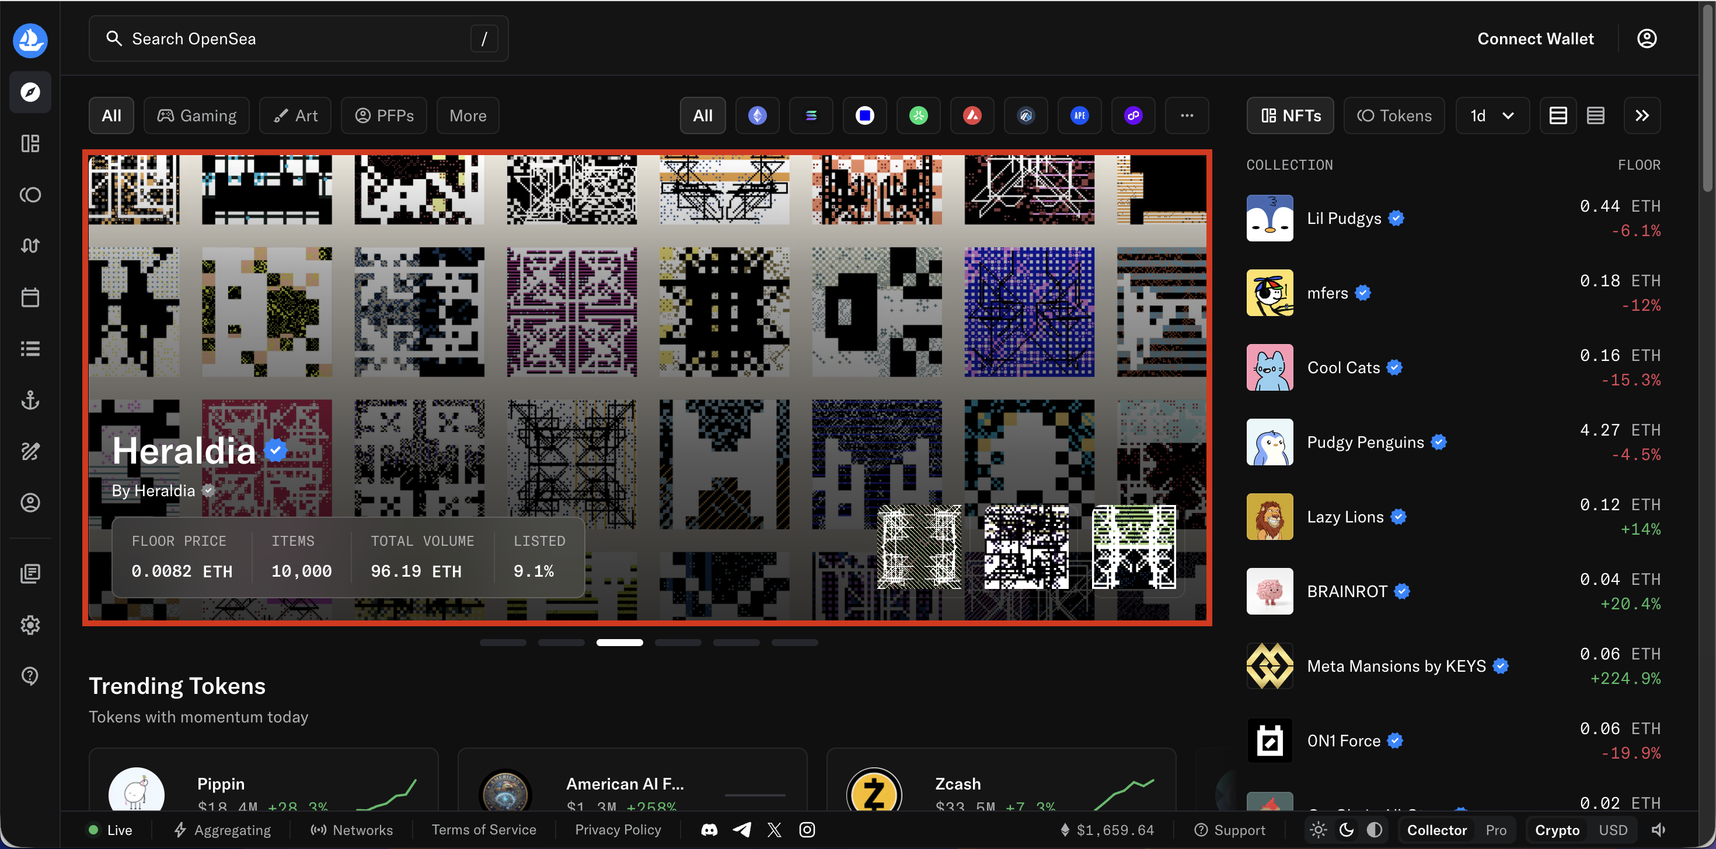Open the Networks status menu

[x=351, y=830]
